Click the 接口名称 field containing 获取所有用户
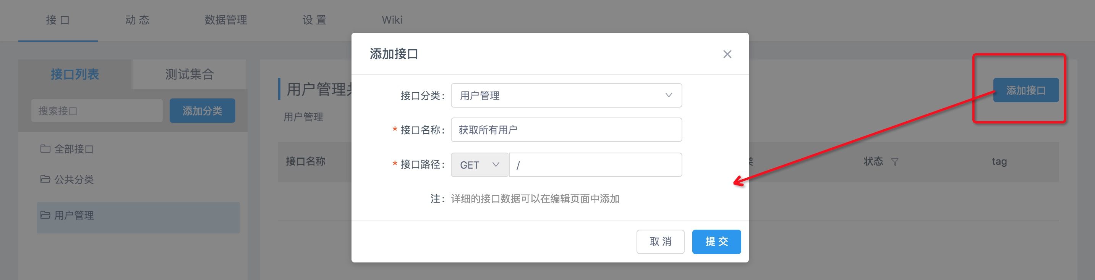 (x=565, y=129)
